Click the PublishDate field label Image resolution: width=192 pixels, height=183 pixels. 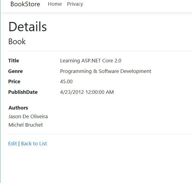click(x=23, y=92)
